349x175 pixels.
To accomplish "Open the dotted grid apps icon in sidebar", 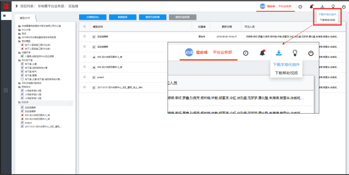I will (6, 90).
